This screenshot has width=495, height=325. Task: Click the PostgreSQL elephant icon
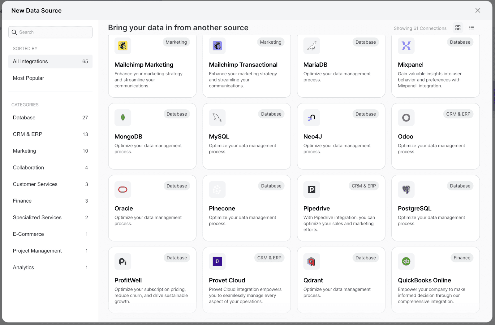click(406, 190)
